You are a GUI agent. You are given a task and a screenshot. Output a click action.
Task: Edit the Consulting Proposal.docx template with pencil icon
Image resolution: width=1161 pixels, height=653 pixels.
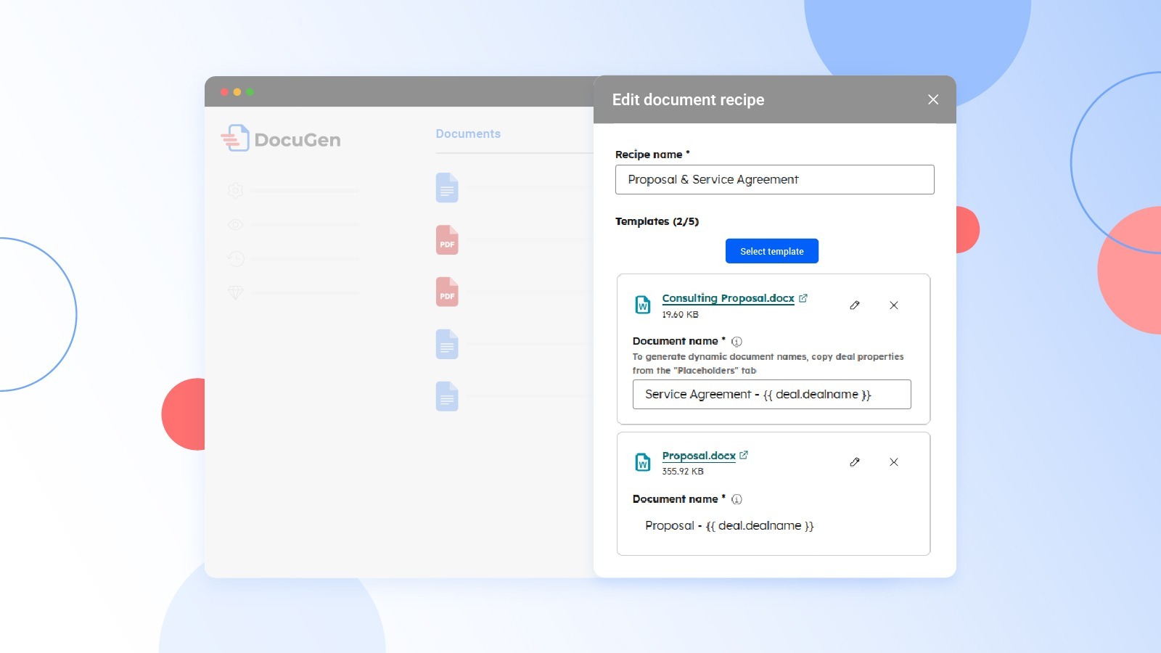[855, 305]
